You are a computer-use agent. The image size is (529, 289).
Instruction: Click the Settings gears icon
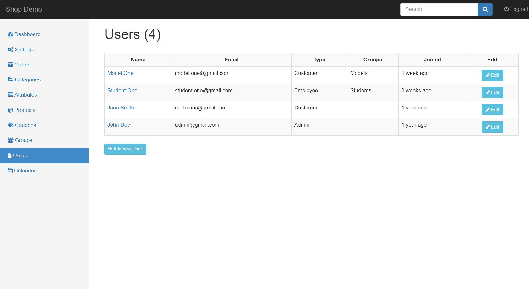pyautogui.click(x=10, y=50)
